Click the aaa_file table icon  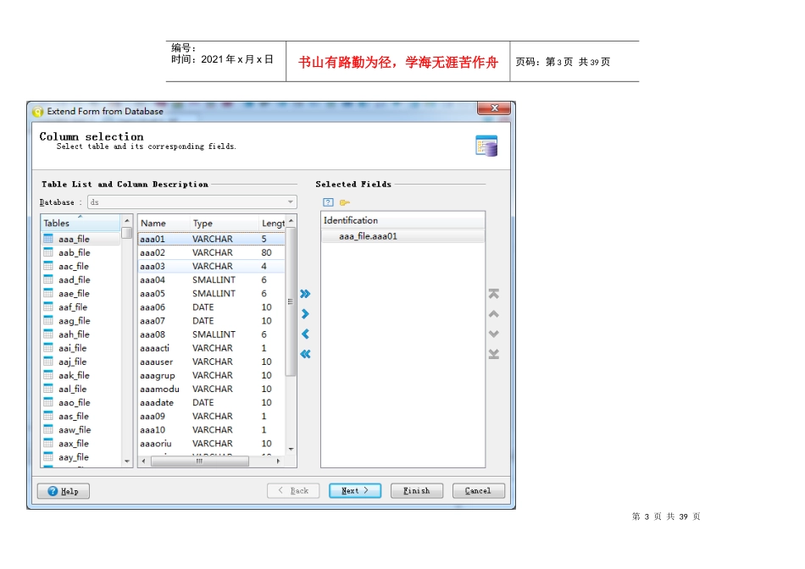pos(48,239)
